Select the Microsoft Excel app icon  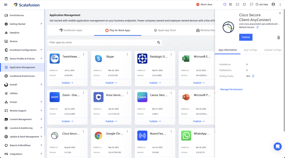[x=186, y=58]
